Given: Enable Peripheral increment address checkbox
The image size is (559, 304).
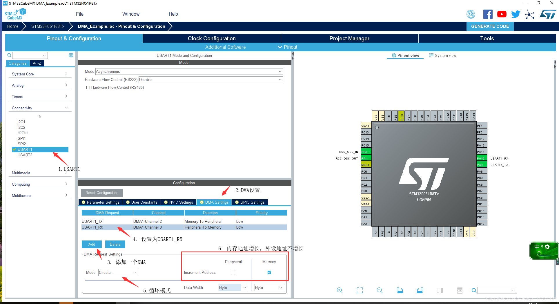Looking at the screenshot, I should pyautogui.click(x=233, y=272).
